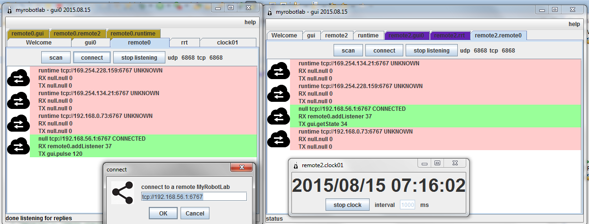The width and height of the screenshot is (589, 224).
Task: Open help menu in gui0 window
Action: (250, 22)
